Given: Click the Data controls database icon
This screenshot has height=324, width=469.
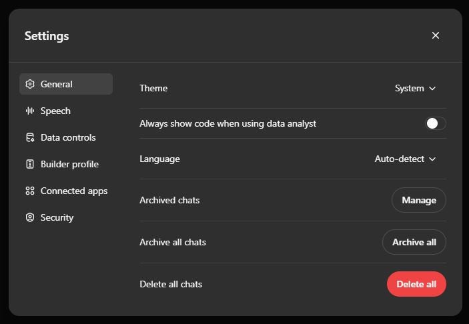Looking at the screenshot, I should (x=30, y=137).
